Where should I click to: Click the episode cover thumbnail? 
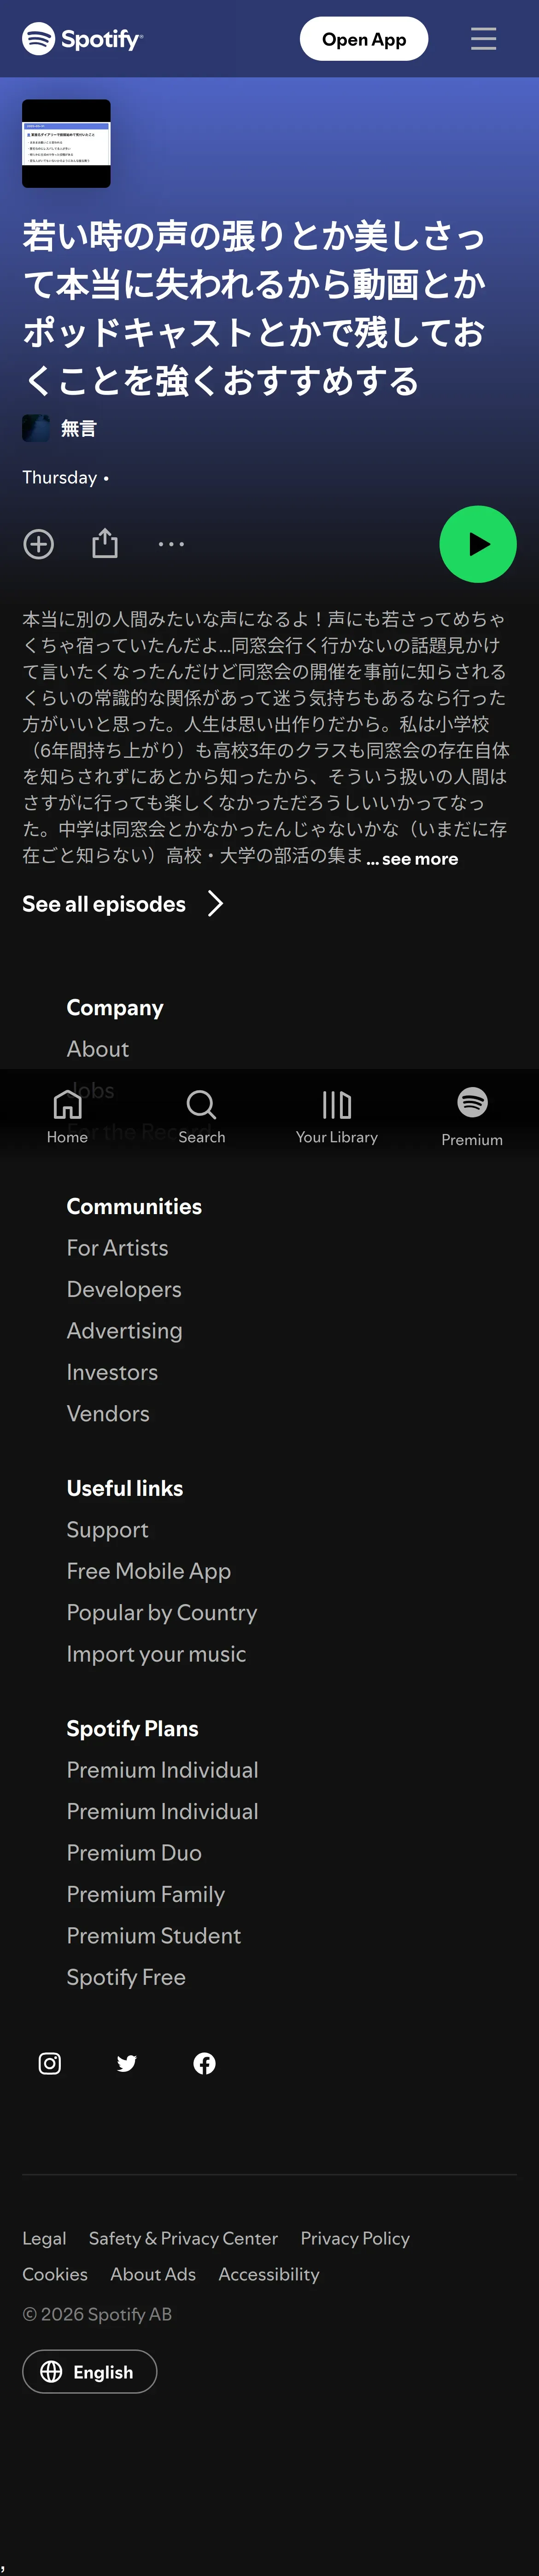66,144
